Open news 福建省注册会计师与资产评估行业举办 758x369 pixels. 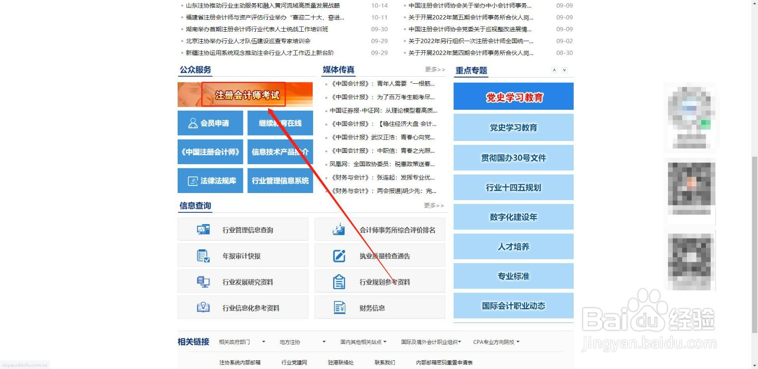(265, 18)
